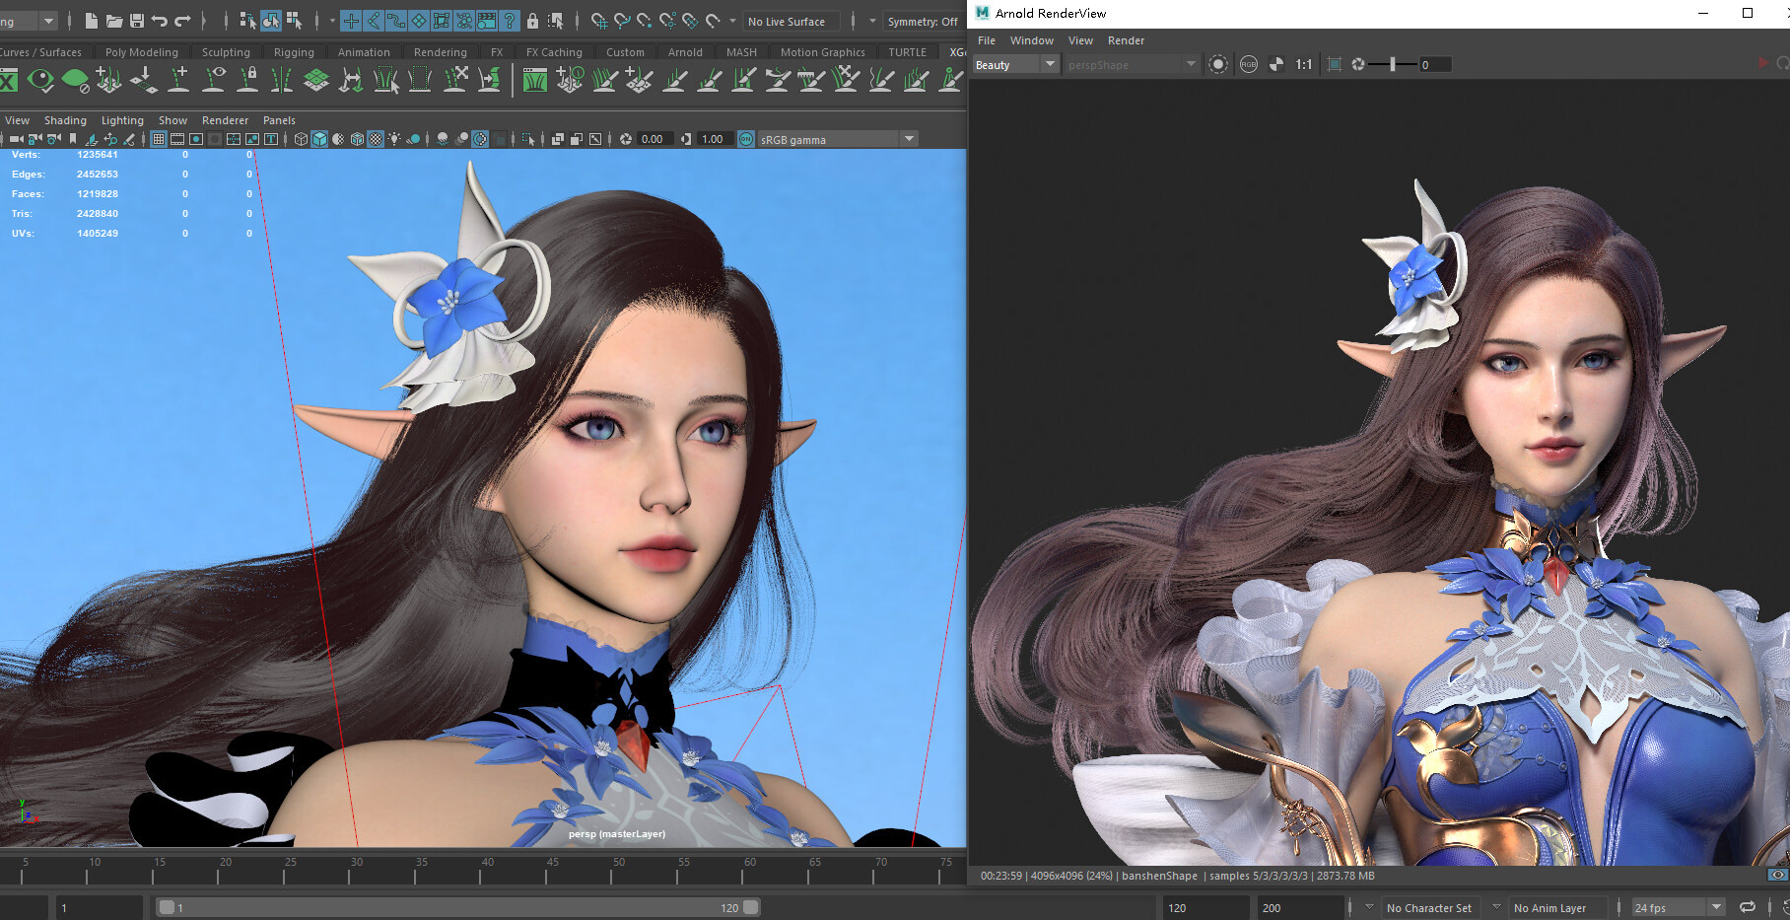Image resolution: width=1790 pixels, height=920 pixels.
Task: Enable Snap to Grids magnet icon
Action: point(598,21)
